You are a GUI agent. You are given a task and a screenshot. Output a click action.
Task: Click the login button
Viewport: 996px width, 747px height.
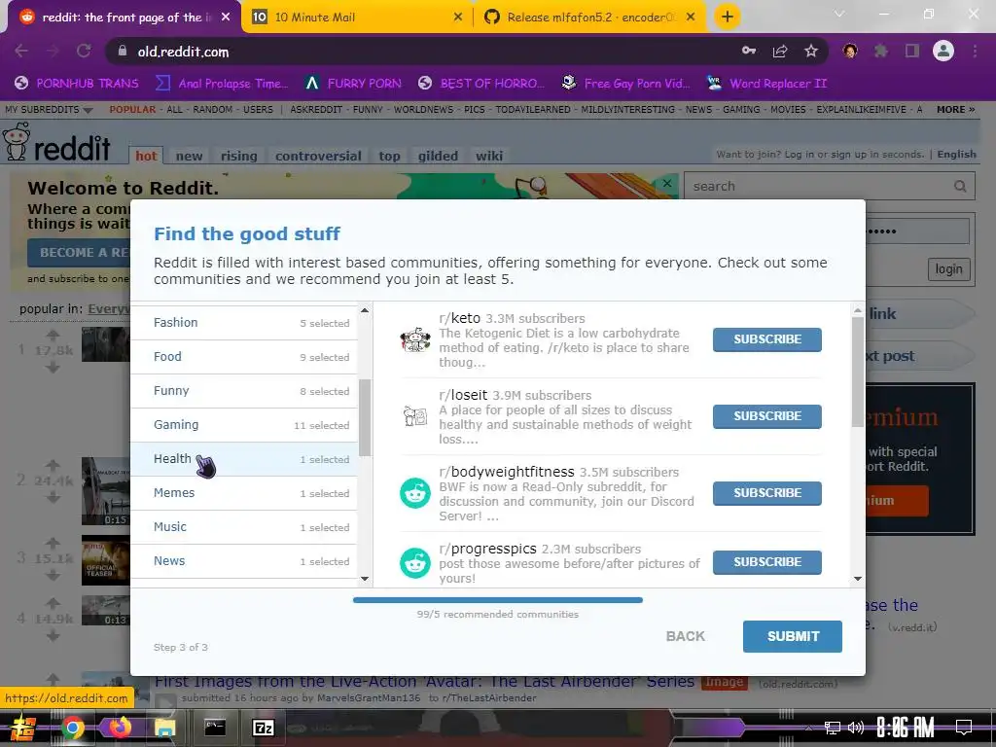point(948,269)
